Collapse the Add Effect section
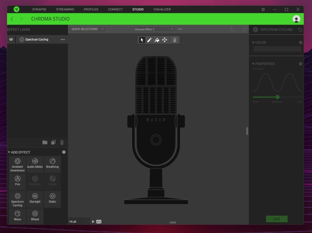 tap(9, 152)
